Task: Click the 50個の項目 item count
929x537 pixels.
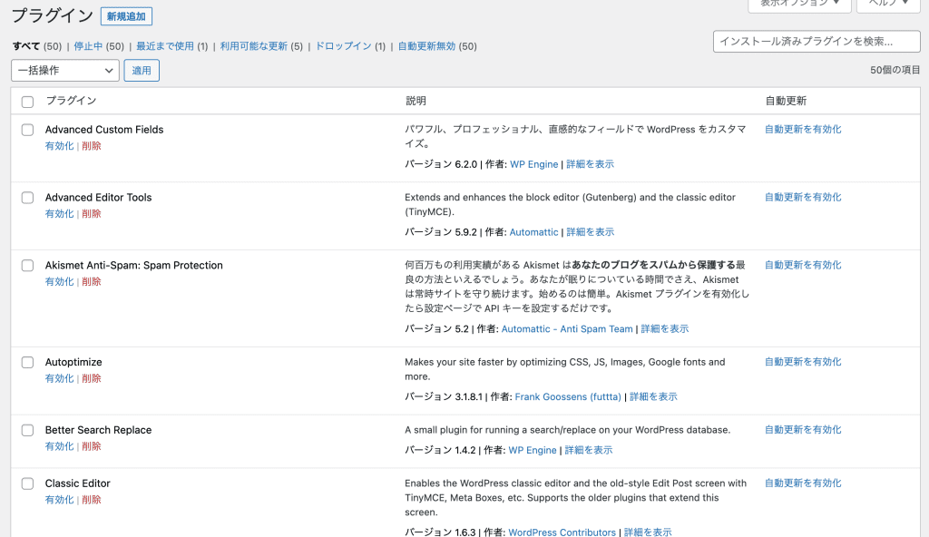Action: 895,70
